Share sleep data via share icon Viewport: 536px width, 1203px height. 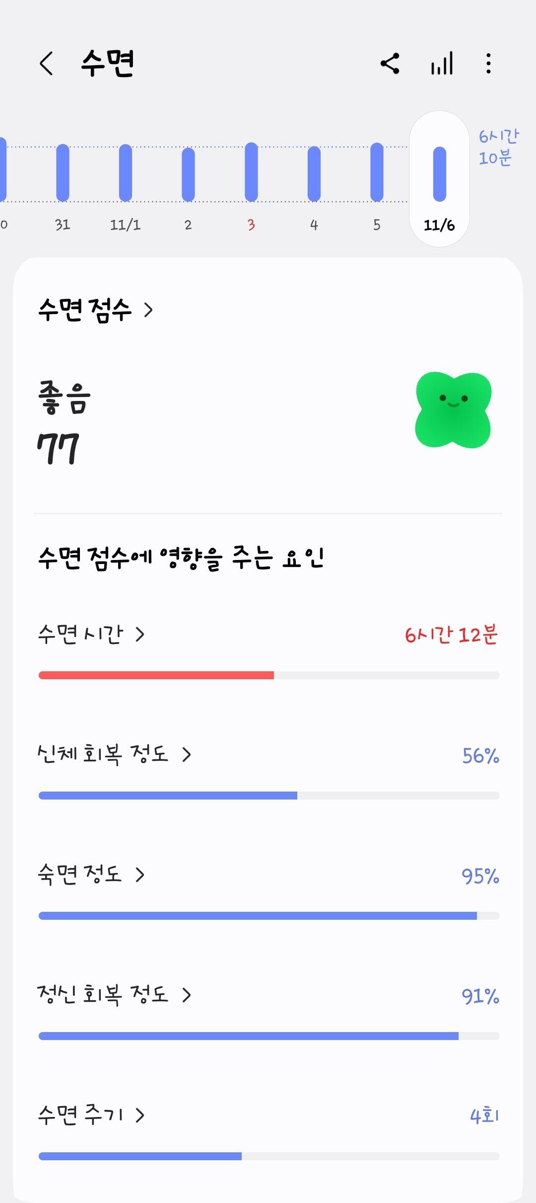(390, 64)
